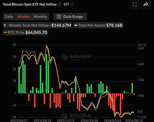Click the first green bar at 2025/06/27
The image size is (154, 122).
click(19, 80)
